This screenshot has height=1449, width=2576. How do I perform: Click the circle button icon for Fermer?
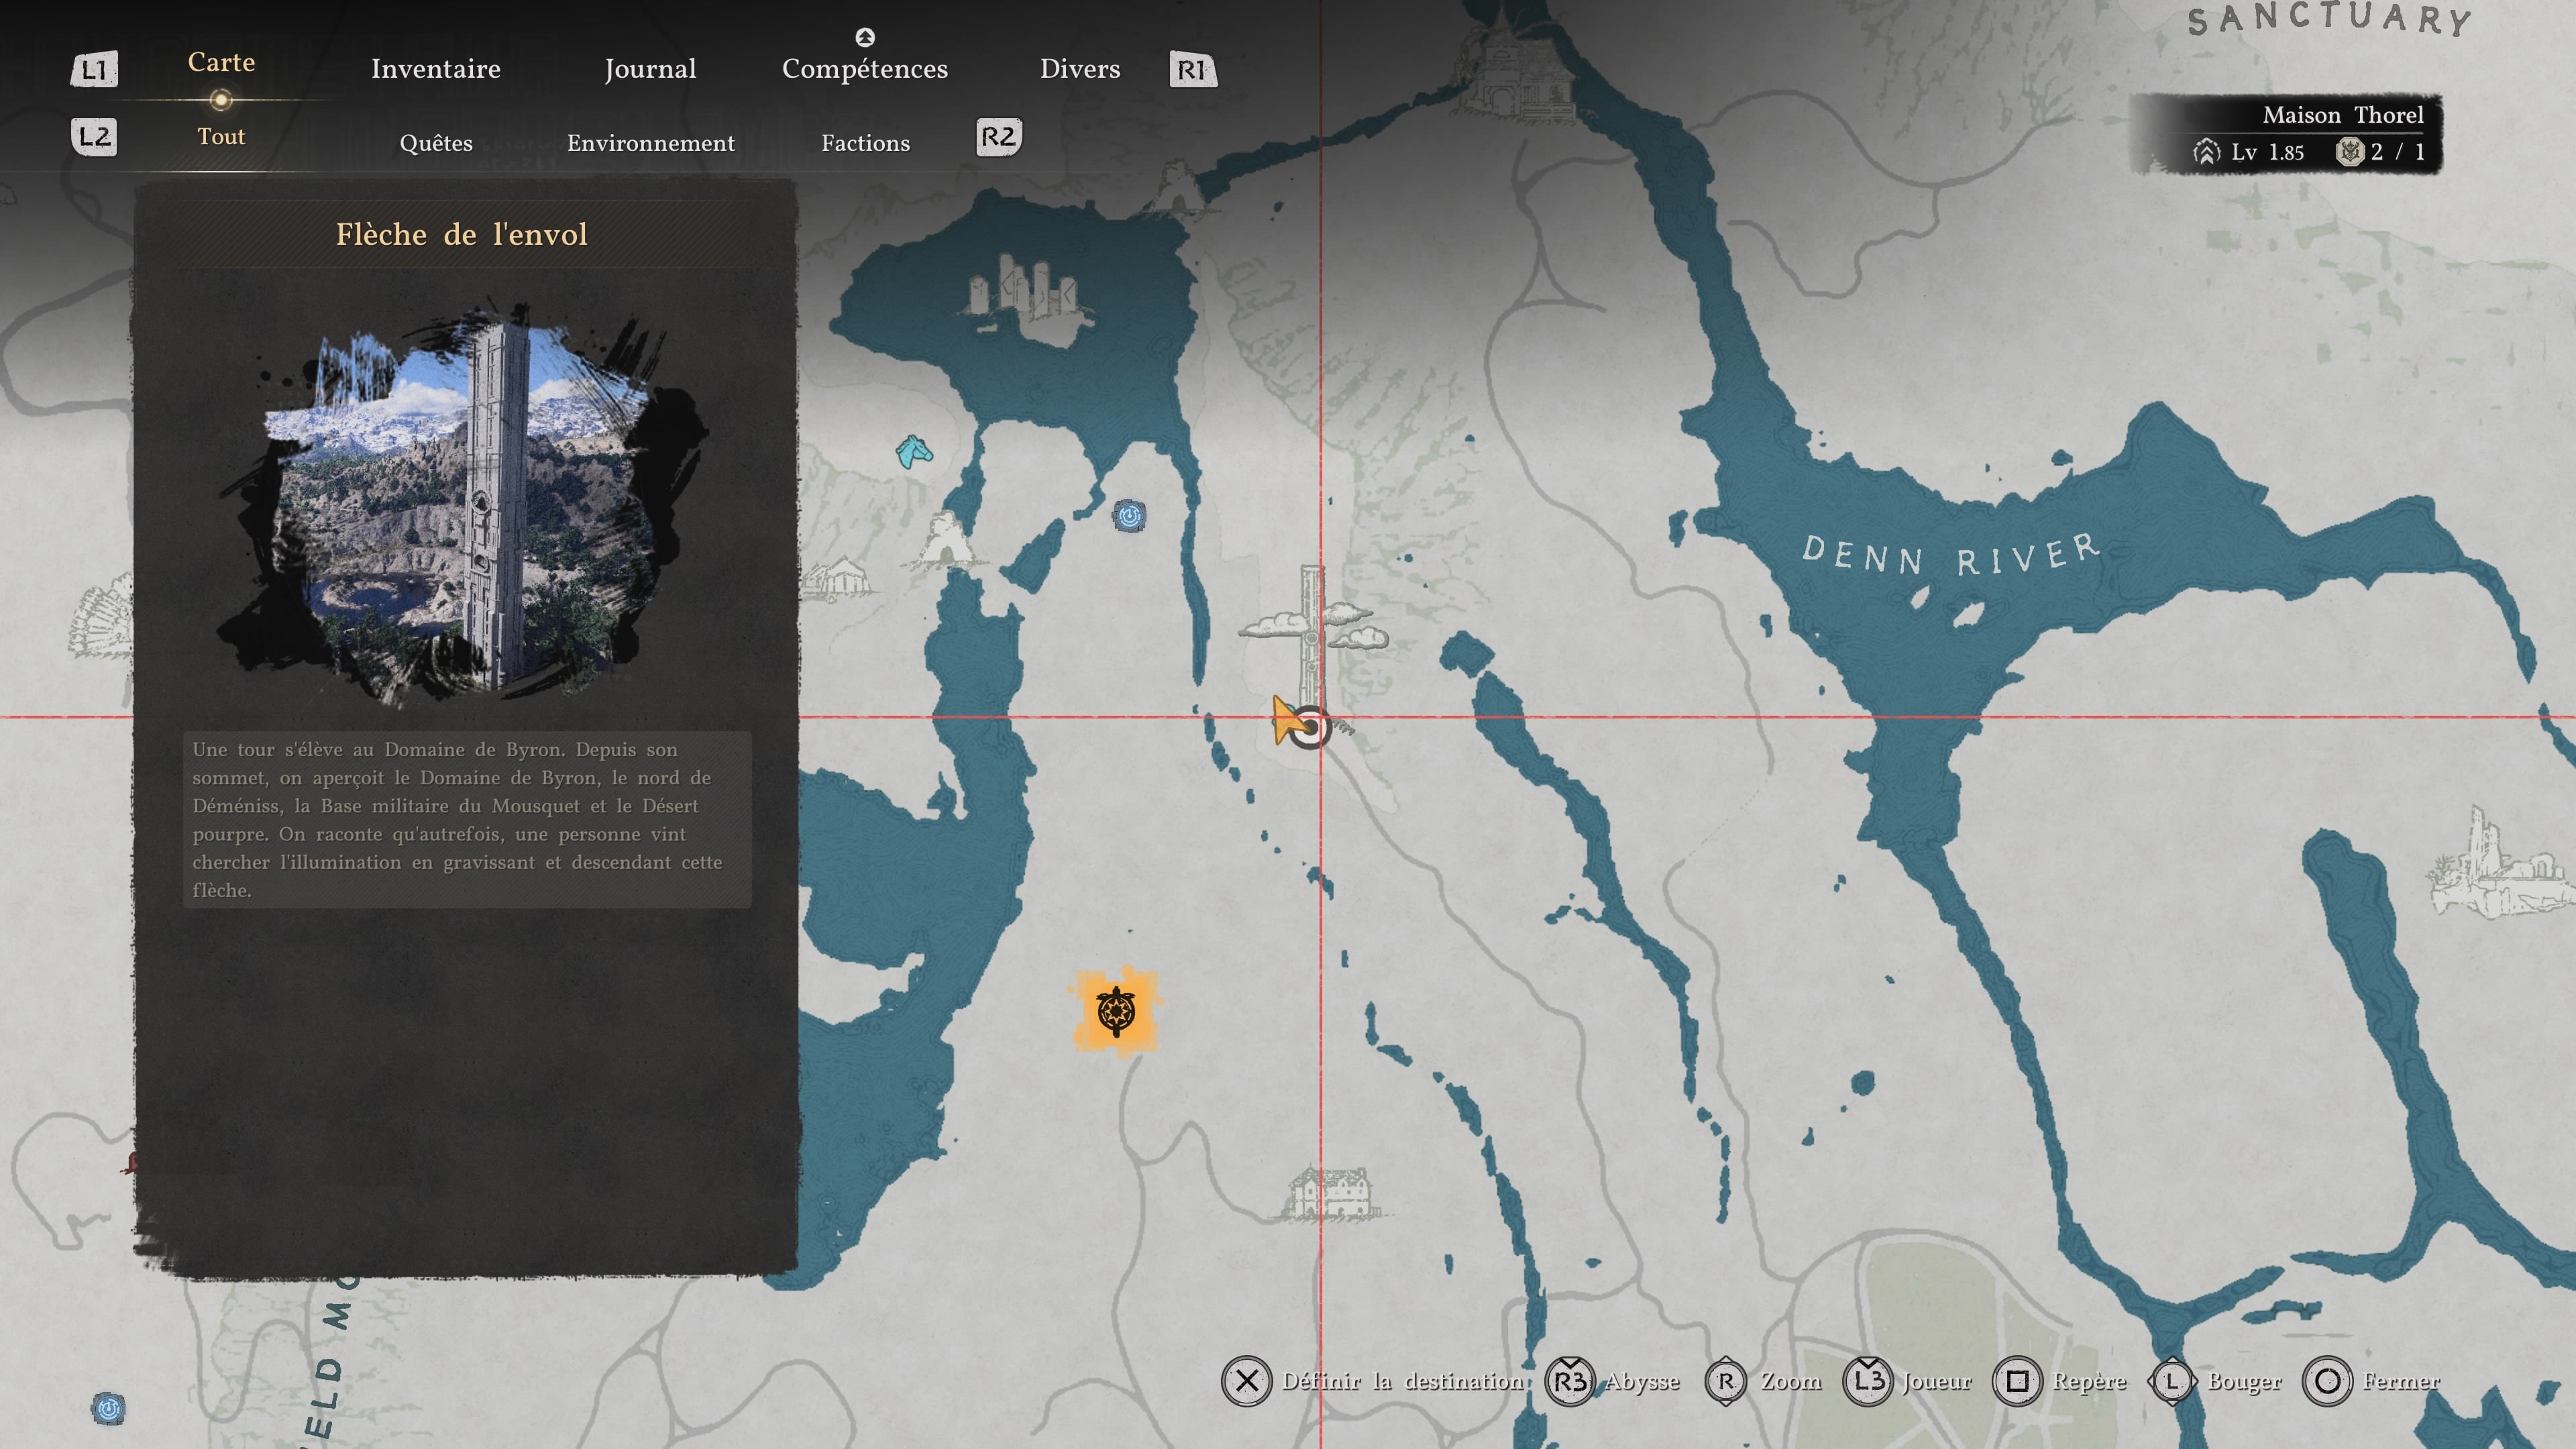pyautogui.click(x=2328, y=1381)
